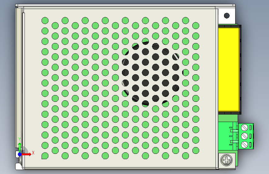Click the blue origin sphere of the triad
This screenshot has height=174, width=269.
tap(20, 154)
